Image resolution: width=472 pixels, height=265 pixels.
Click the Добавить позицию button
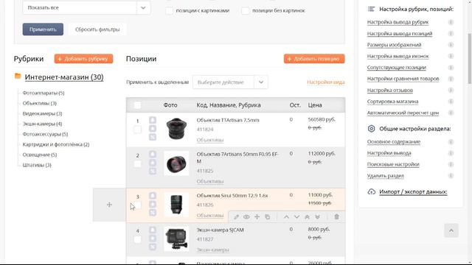314,59
